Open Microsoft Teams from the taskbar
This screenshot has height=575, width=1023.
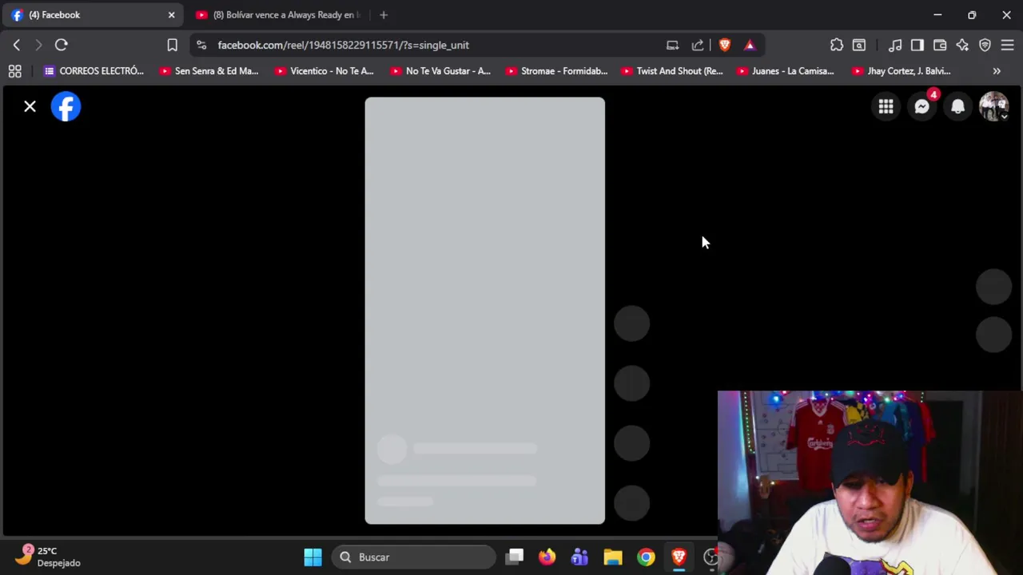click(x=579, y=557)
